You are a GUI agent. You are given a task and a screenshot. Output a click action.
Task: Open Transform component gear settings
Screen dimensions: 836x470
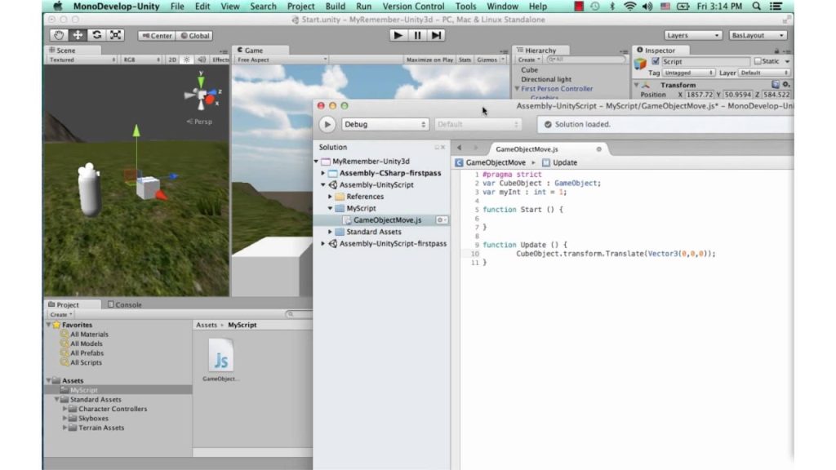click(786, 85)
